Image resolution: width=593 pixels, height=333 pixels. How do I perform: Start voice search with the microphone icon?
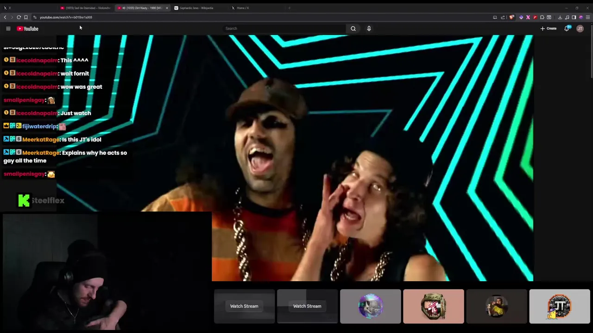point(369,29)
